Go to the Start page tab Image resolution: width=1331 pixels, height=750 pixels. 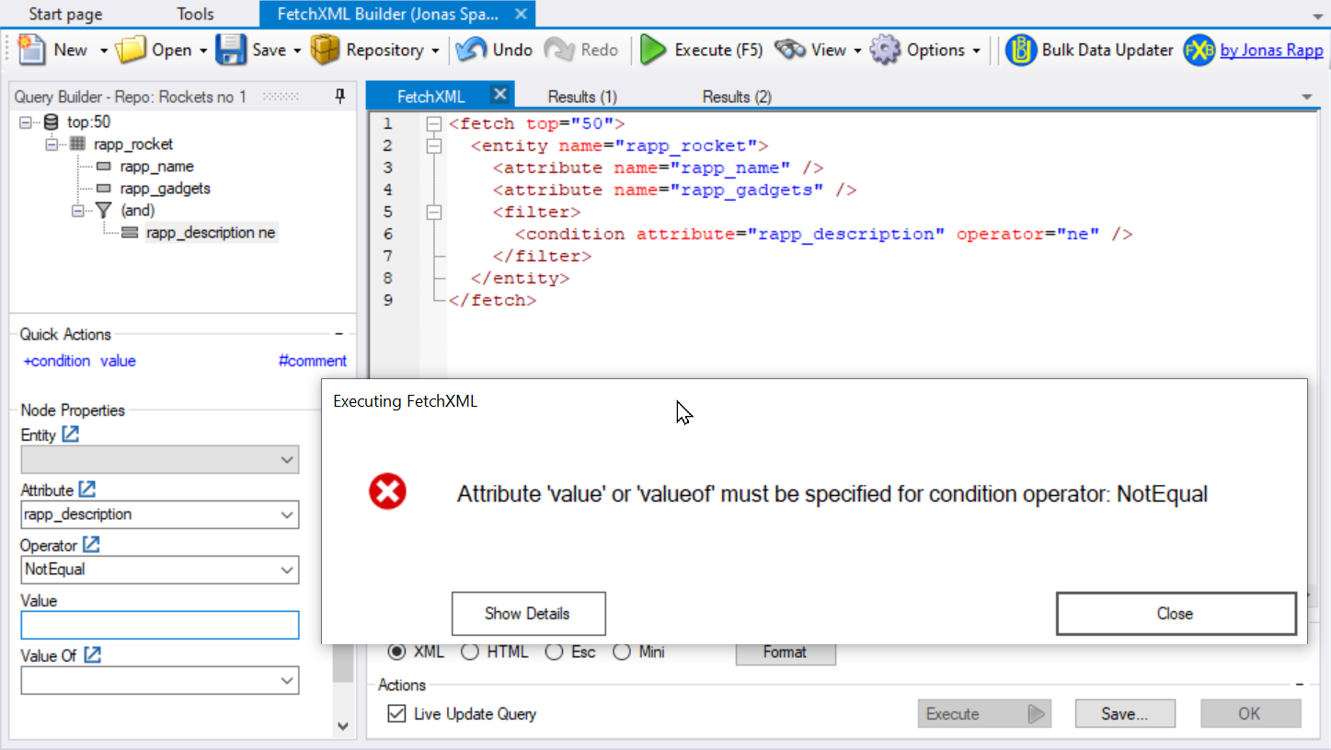tap(64, 14)
